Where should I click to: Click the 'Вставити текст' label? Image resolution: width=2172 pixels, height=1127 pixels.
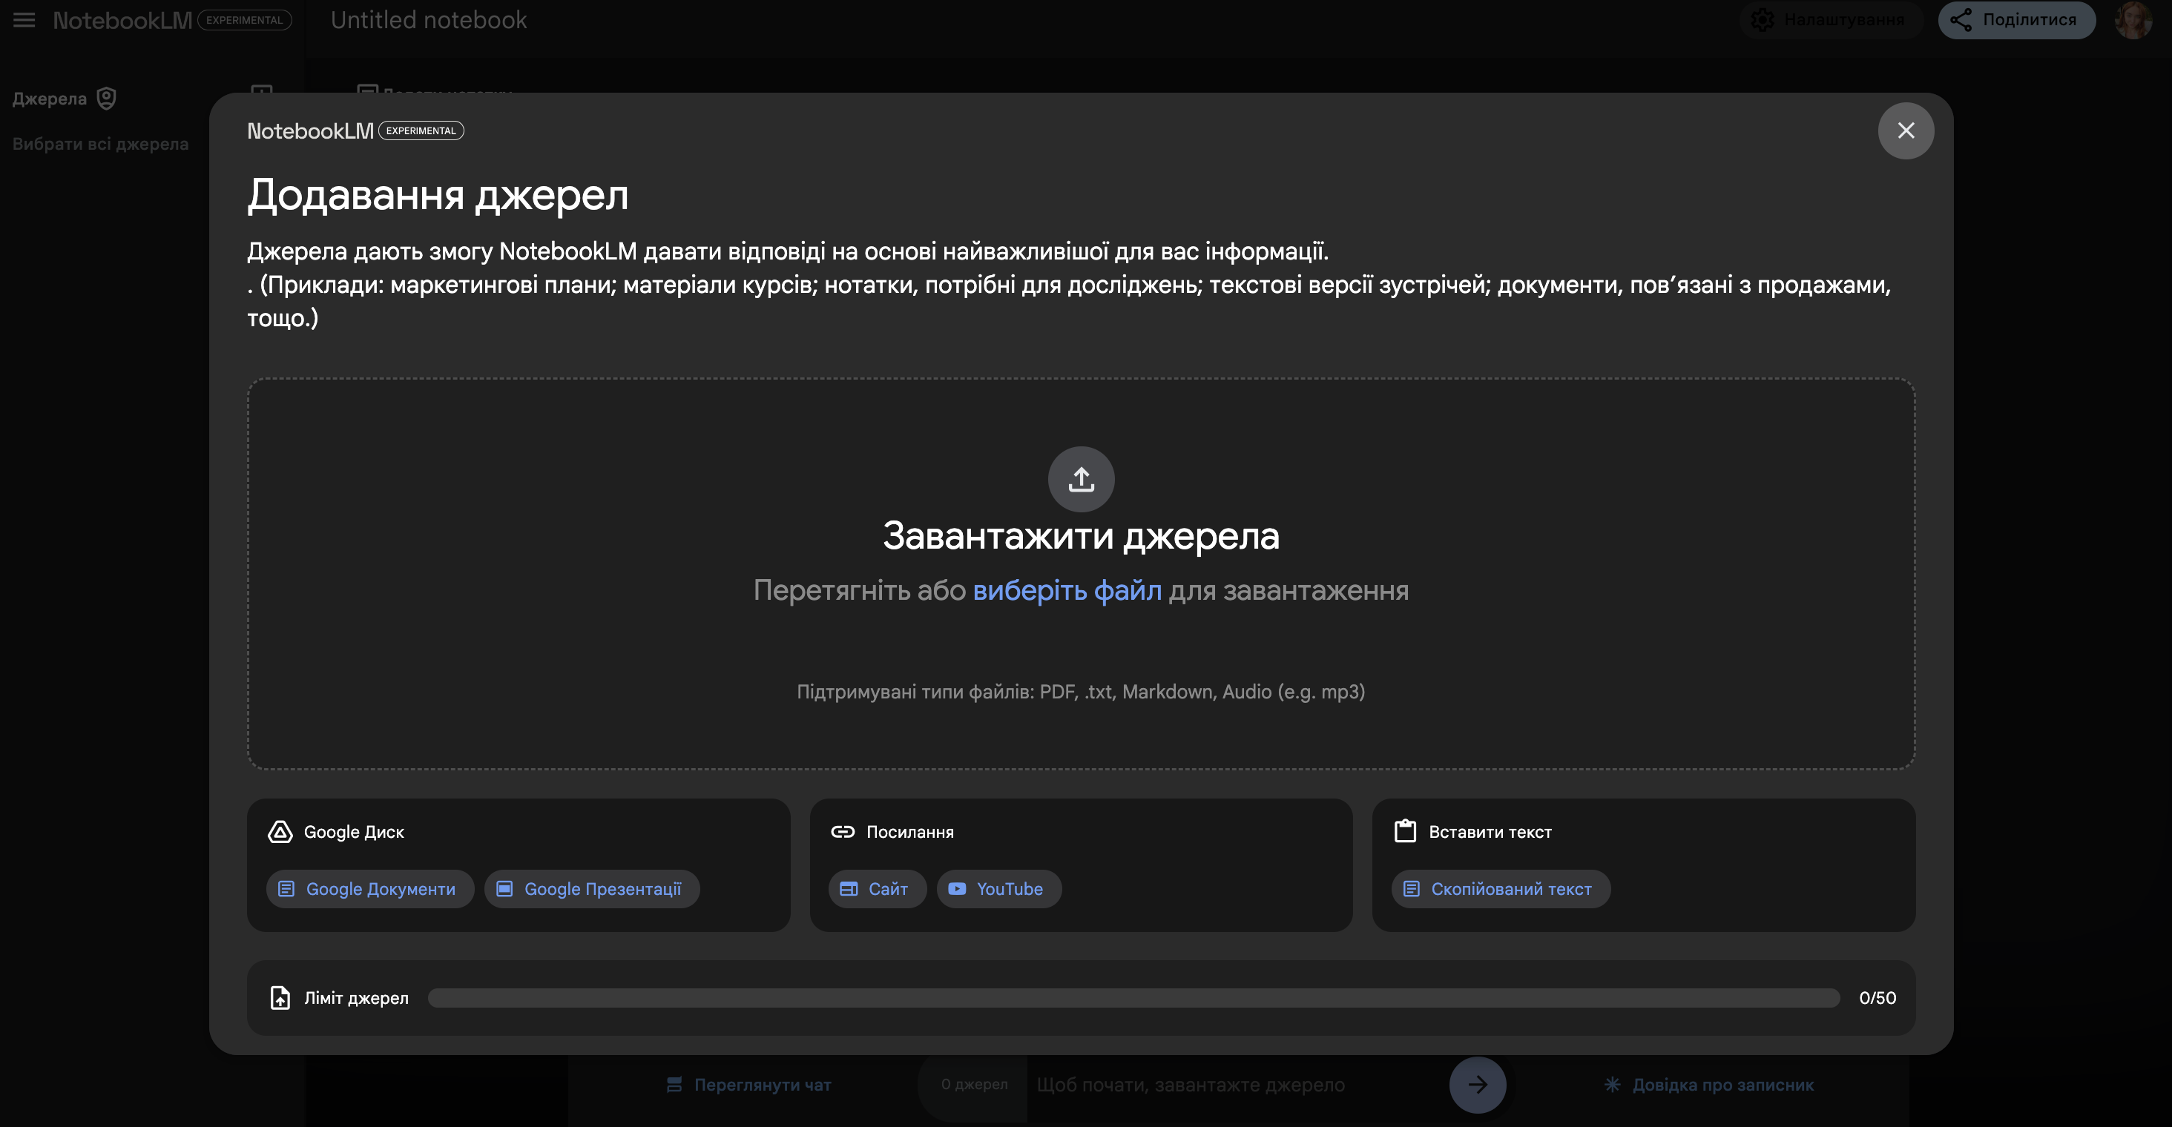coord(1490,832)
